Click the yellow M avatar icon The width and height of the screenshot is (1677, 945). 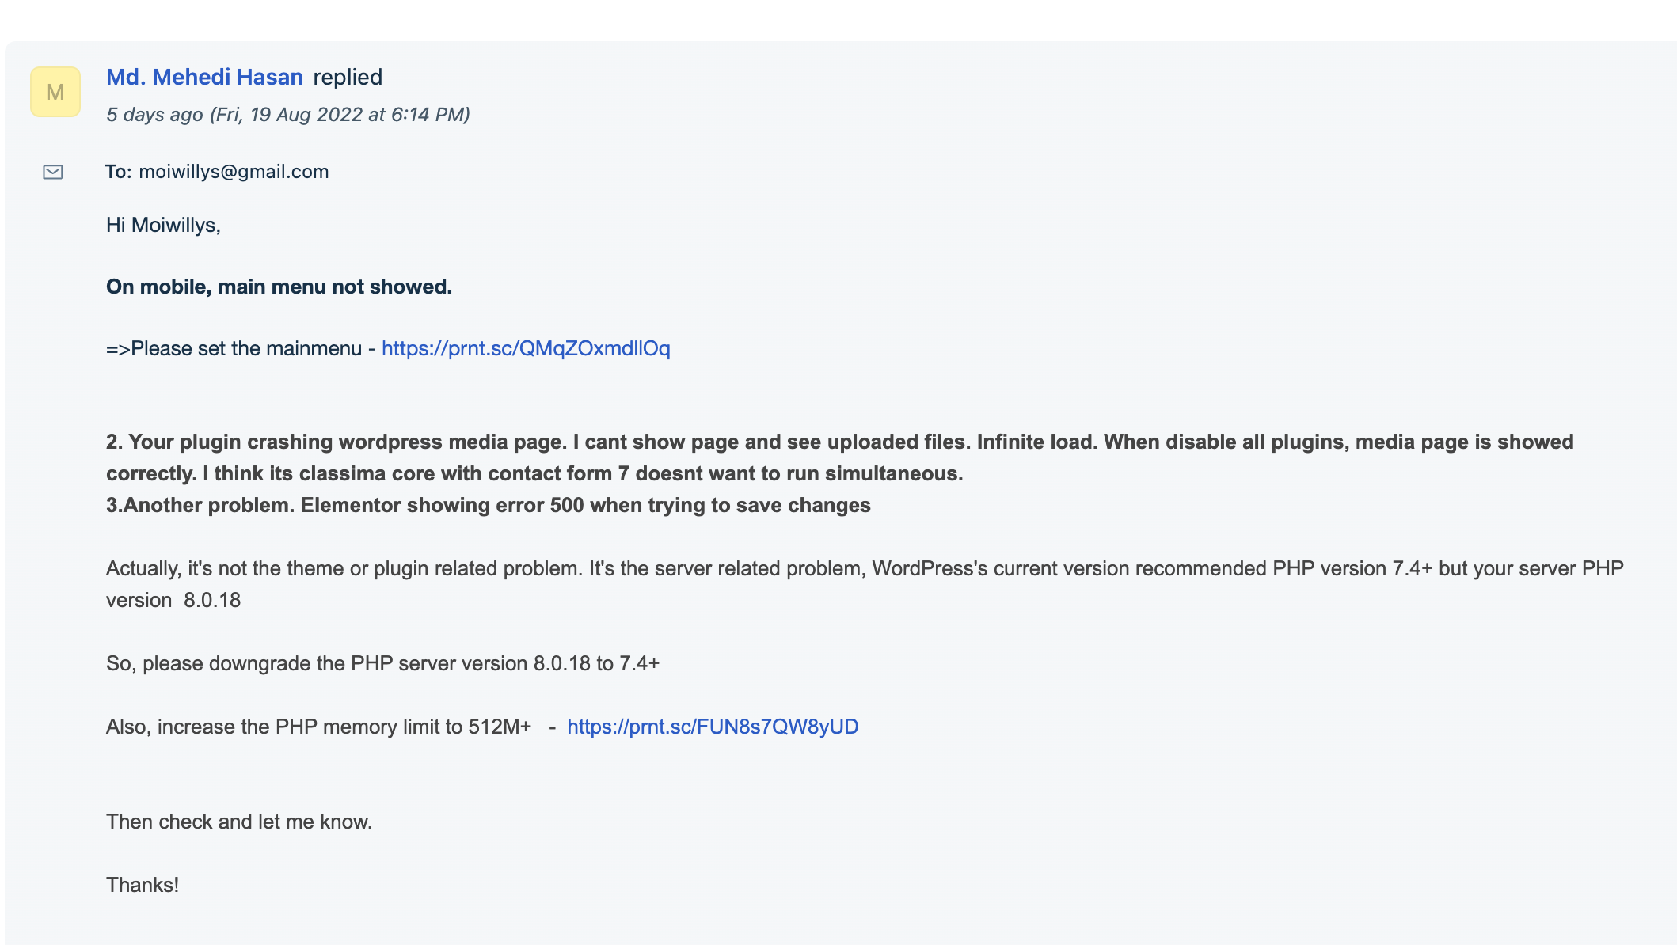(x=55, y=92)
